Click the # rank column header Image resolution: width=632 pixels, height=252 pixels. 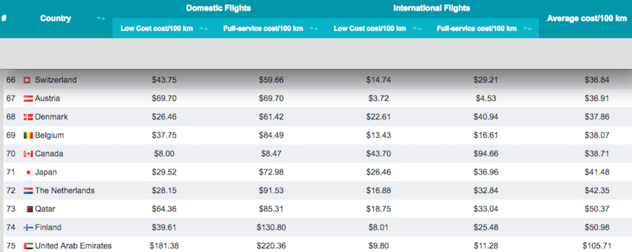[x=4, y=18]
